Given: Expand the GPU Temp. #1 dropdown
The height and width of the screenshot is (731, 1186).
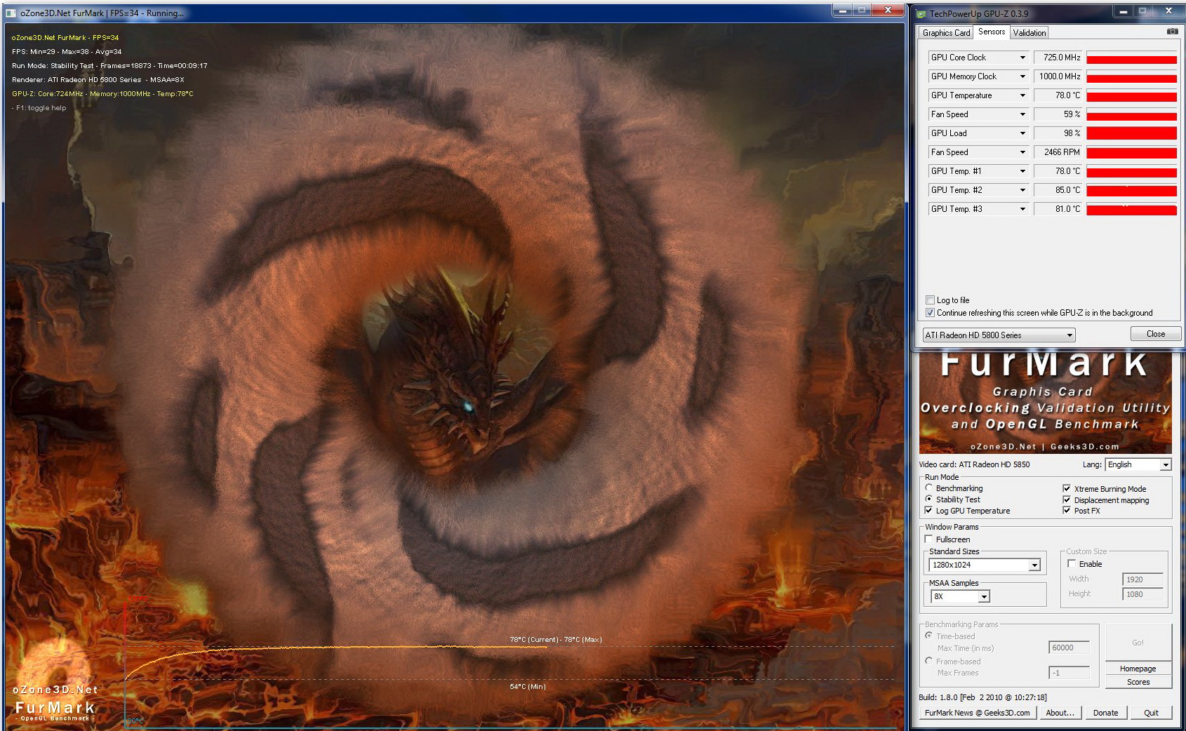Looking at the screenshot, I should pos(1022,171).
